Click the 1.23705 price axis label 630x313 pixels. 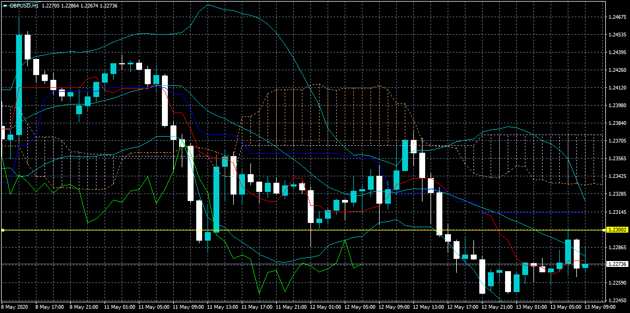click(617, 140)
